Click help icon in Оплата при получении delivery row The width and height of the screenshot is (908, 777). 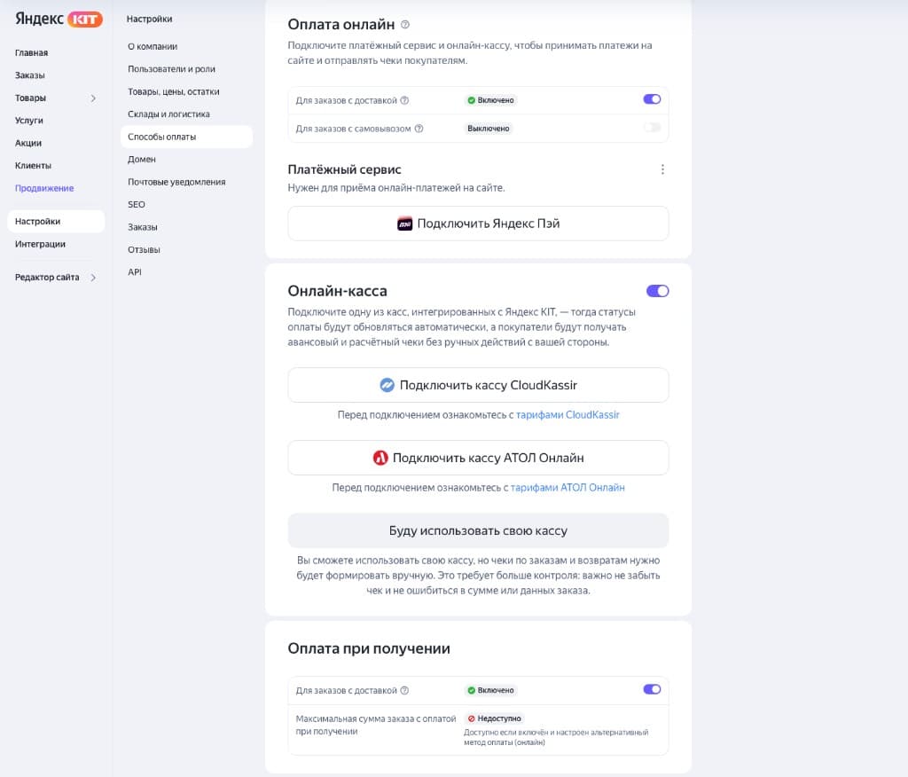[404, 690]
